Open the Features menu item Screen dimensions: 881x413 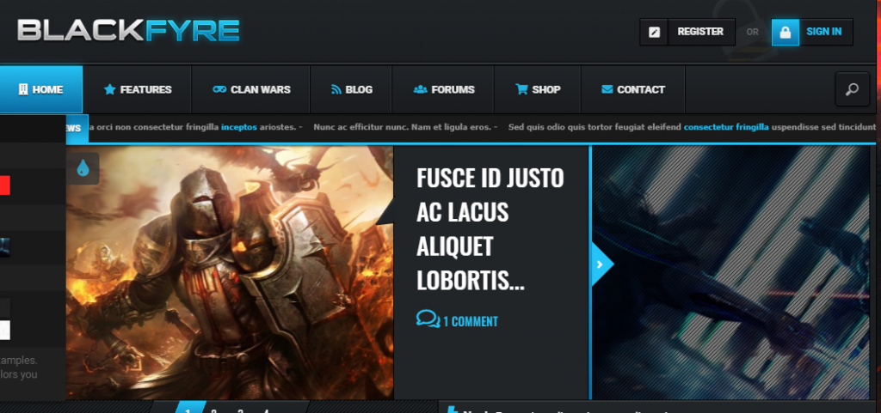138,89
